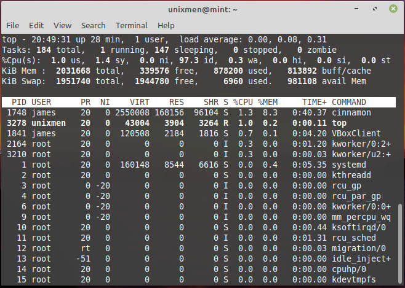Open the File menu
This screenshot has width=405, height=288.
click(x=13, y=26)
